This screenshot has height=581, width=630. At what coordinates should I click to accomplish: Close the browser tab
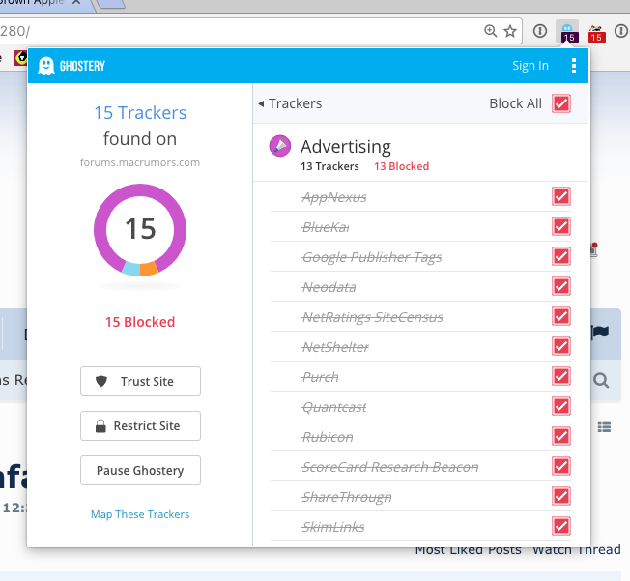(76, 2)
